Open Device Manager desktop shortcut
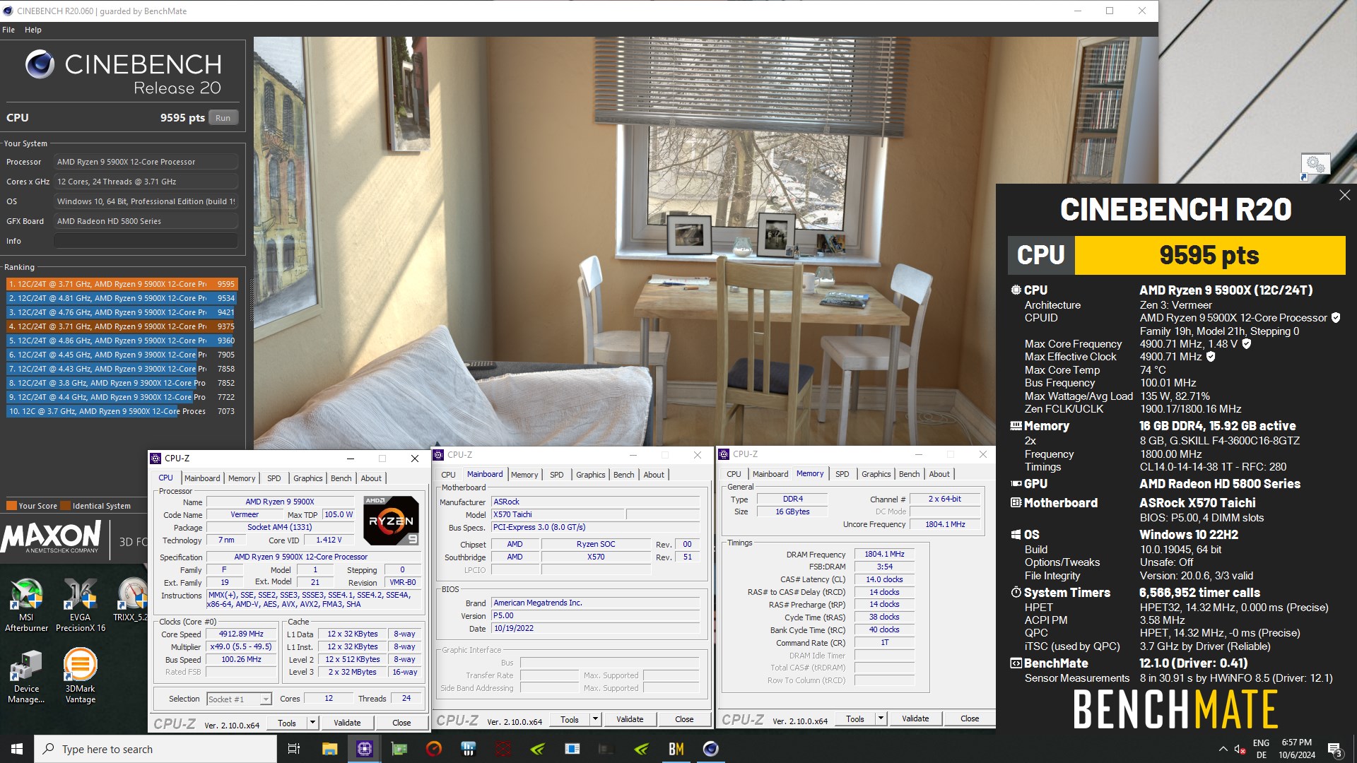 26,677
